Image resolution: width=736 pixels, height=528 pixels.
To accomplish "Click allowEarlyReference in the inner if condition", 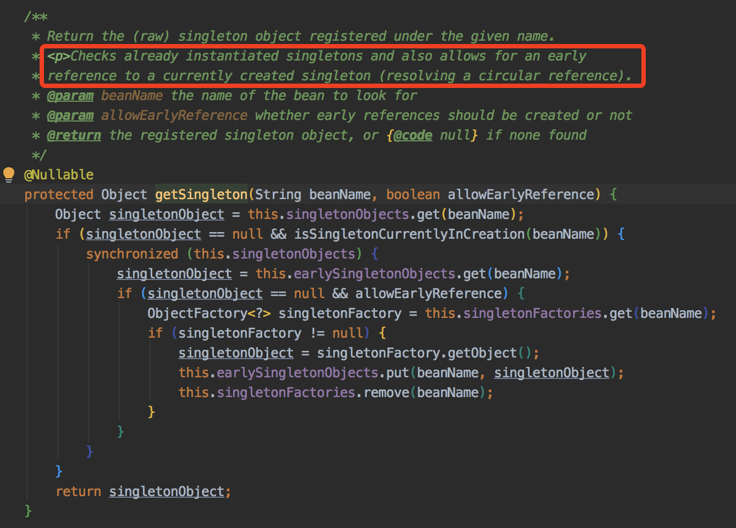I will [x=429, y=294].
